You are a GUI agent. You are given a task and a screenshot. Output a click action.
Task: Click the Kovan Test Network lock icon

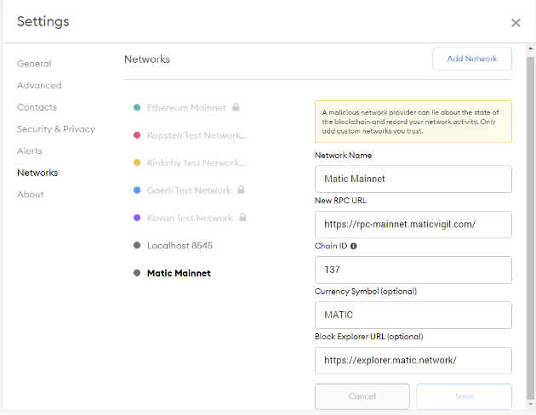pyautogui.click(x=242, y=218)
